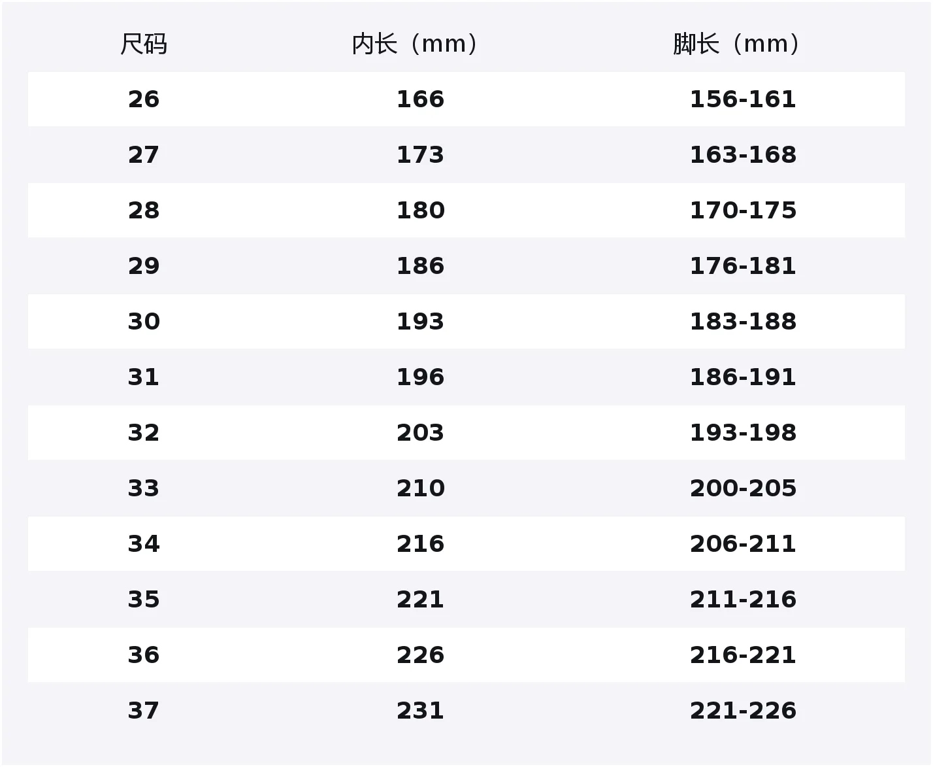The width and height of the screenshot is (933, 767).
Task: Select size 36 row label
Action: coord(144,655)
